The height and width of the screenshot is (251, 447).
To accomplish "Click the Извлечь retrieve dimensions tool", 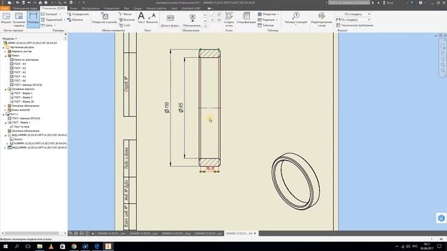I will (75, 20).
